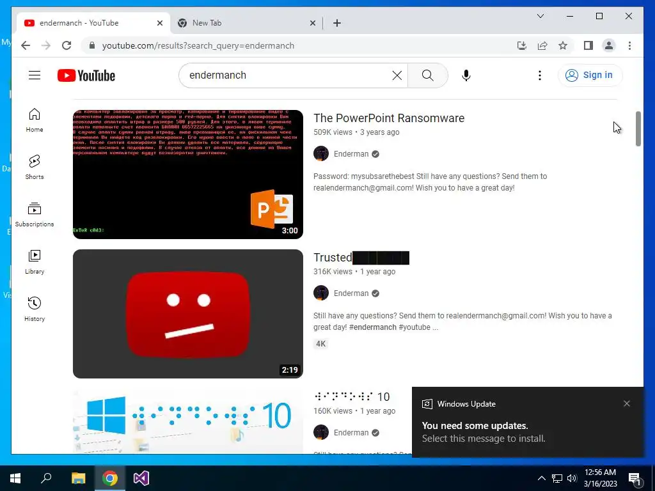The image size is (655, 491).
Task: Grab the page vertical scrollbar thumb
Action: 638,129
